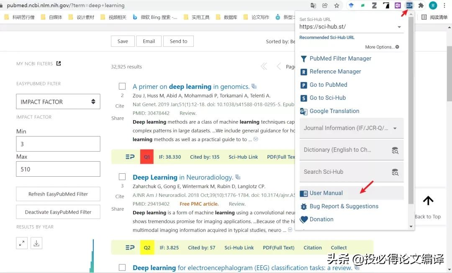Click Share for the genomics primer article

coord(118,118)
